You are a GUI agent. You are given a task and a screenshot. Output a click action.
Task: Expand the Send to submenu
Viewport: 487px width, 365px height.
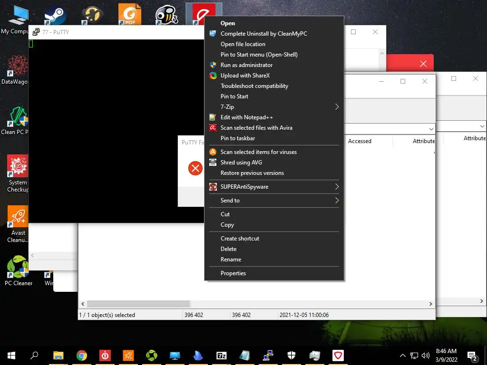click(274, 201)
